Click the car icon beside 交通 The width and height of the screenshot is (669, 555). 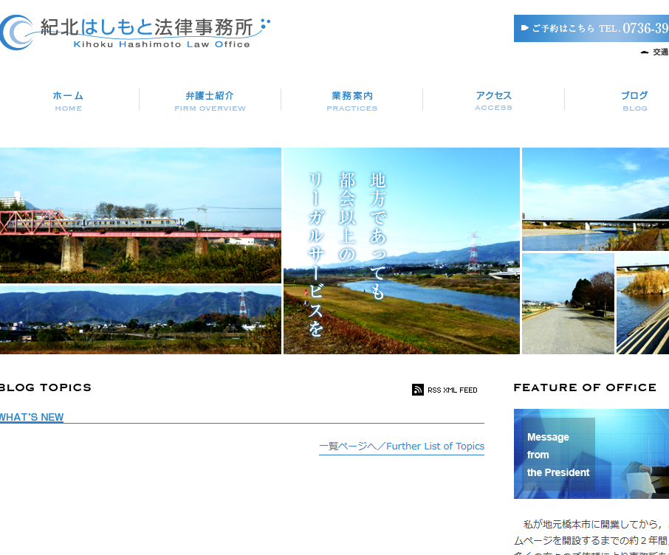(645, 52)
